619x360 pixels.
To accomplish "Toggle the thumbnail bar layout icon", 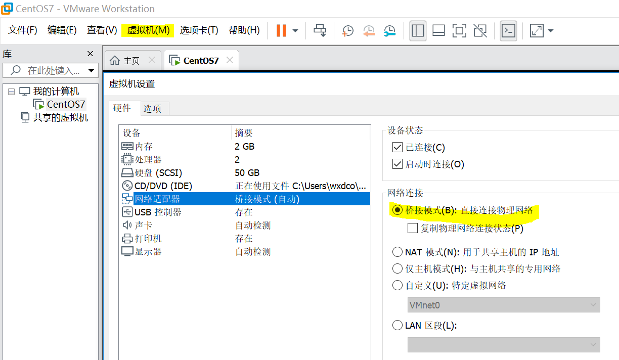I will 438,30.
